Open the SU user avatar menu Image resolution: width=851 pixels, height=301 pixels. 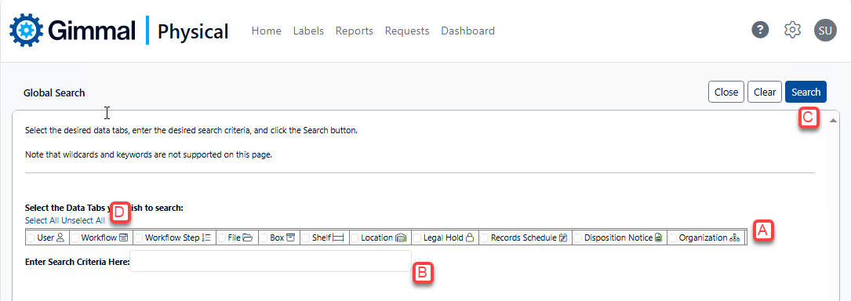(x=825, y=31)
